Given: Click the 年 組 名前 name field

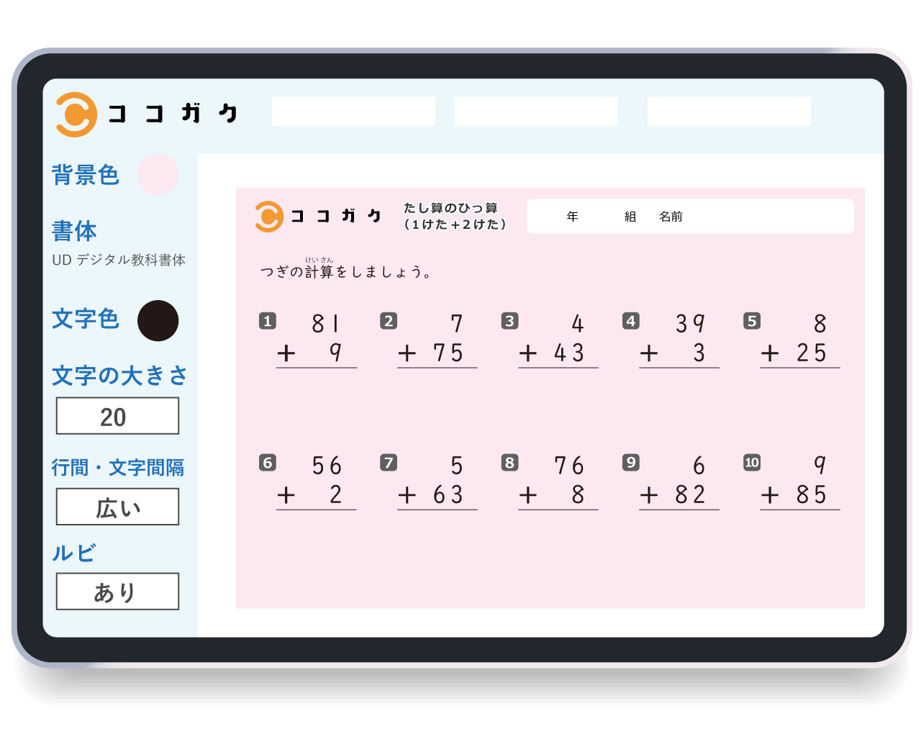Looking at the screenshot, I should point(690,216).
